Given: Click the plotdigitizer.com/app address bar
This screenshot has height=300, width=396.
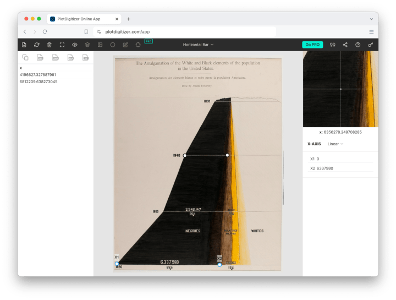Looking at the screenshot, I should [x=184, y=31].
